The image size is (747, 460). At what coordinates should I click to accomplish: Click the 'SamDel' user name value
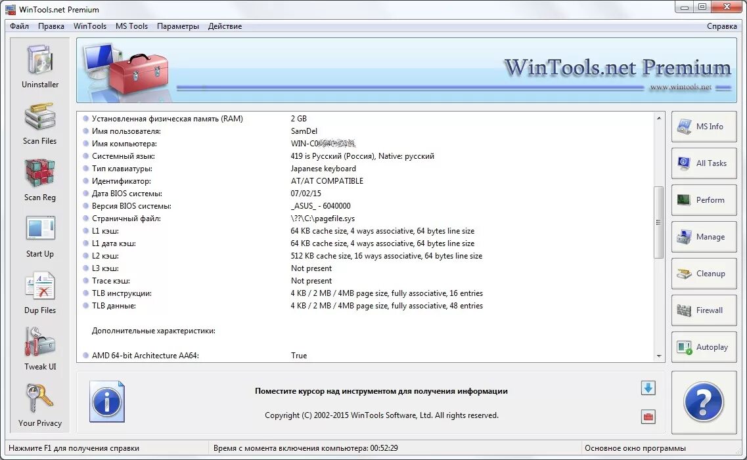304,131
